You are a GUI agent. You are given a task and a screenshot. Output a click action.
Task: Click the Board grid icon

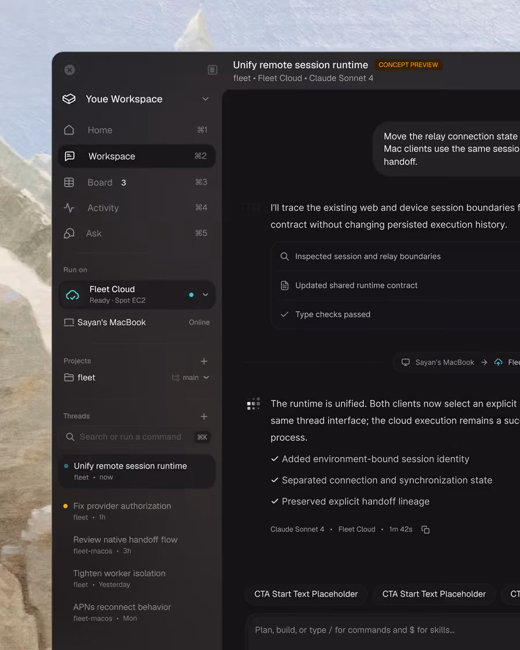coord(69,183)
